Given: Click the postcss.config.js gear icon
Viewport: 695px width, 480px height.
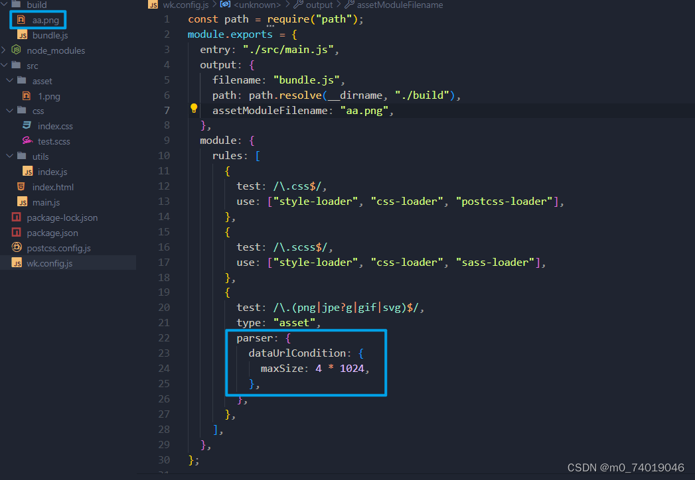Looking at the screenshot, I should click(x=15, y=247).
